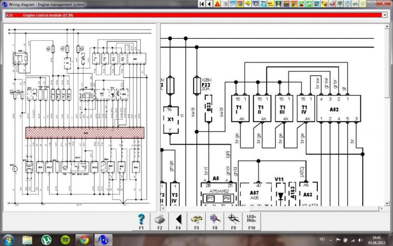Print the wiring diagram with F2

[160, 219]
